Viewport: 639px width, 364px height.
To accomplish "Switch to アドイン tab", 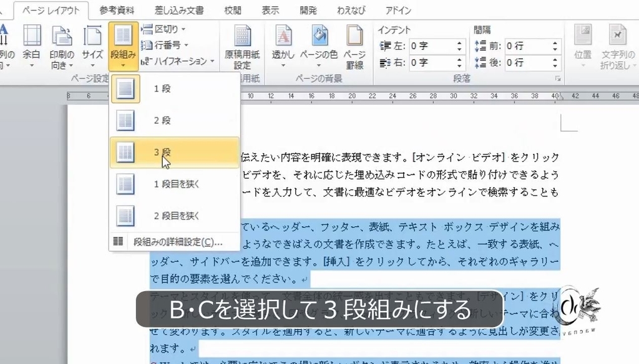I will click(398, 10).
